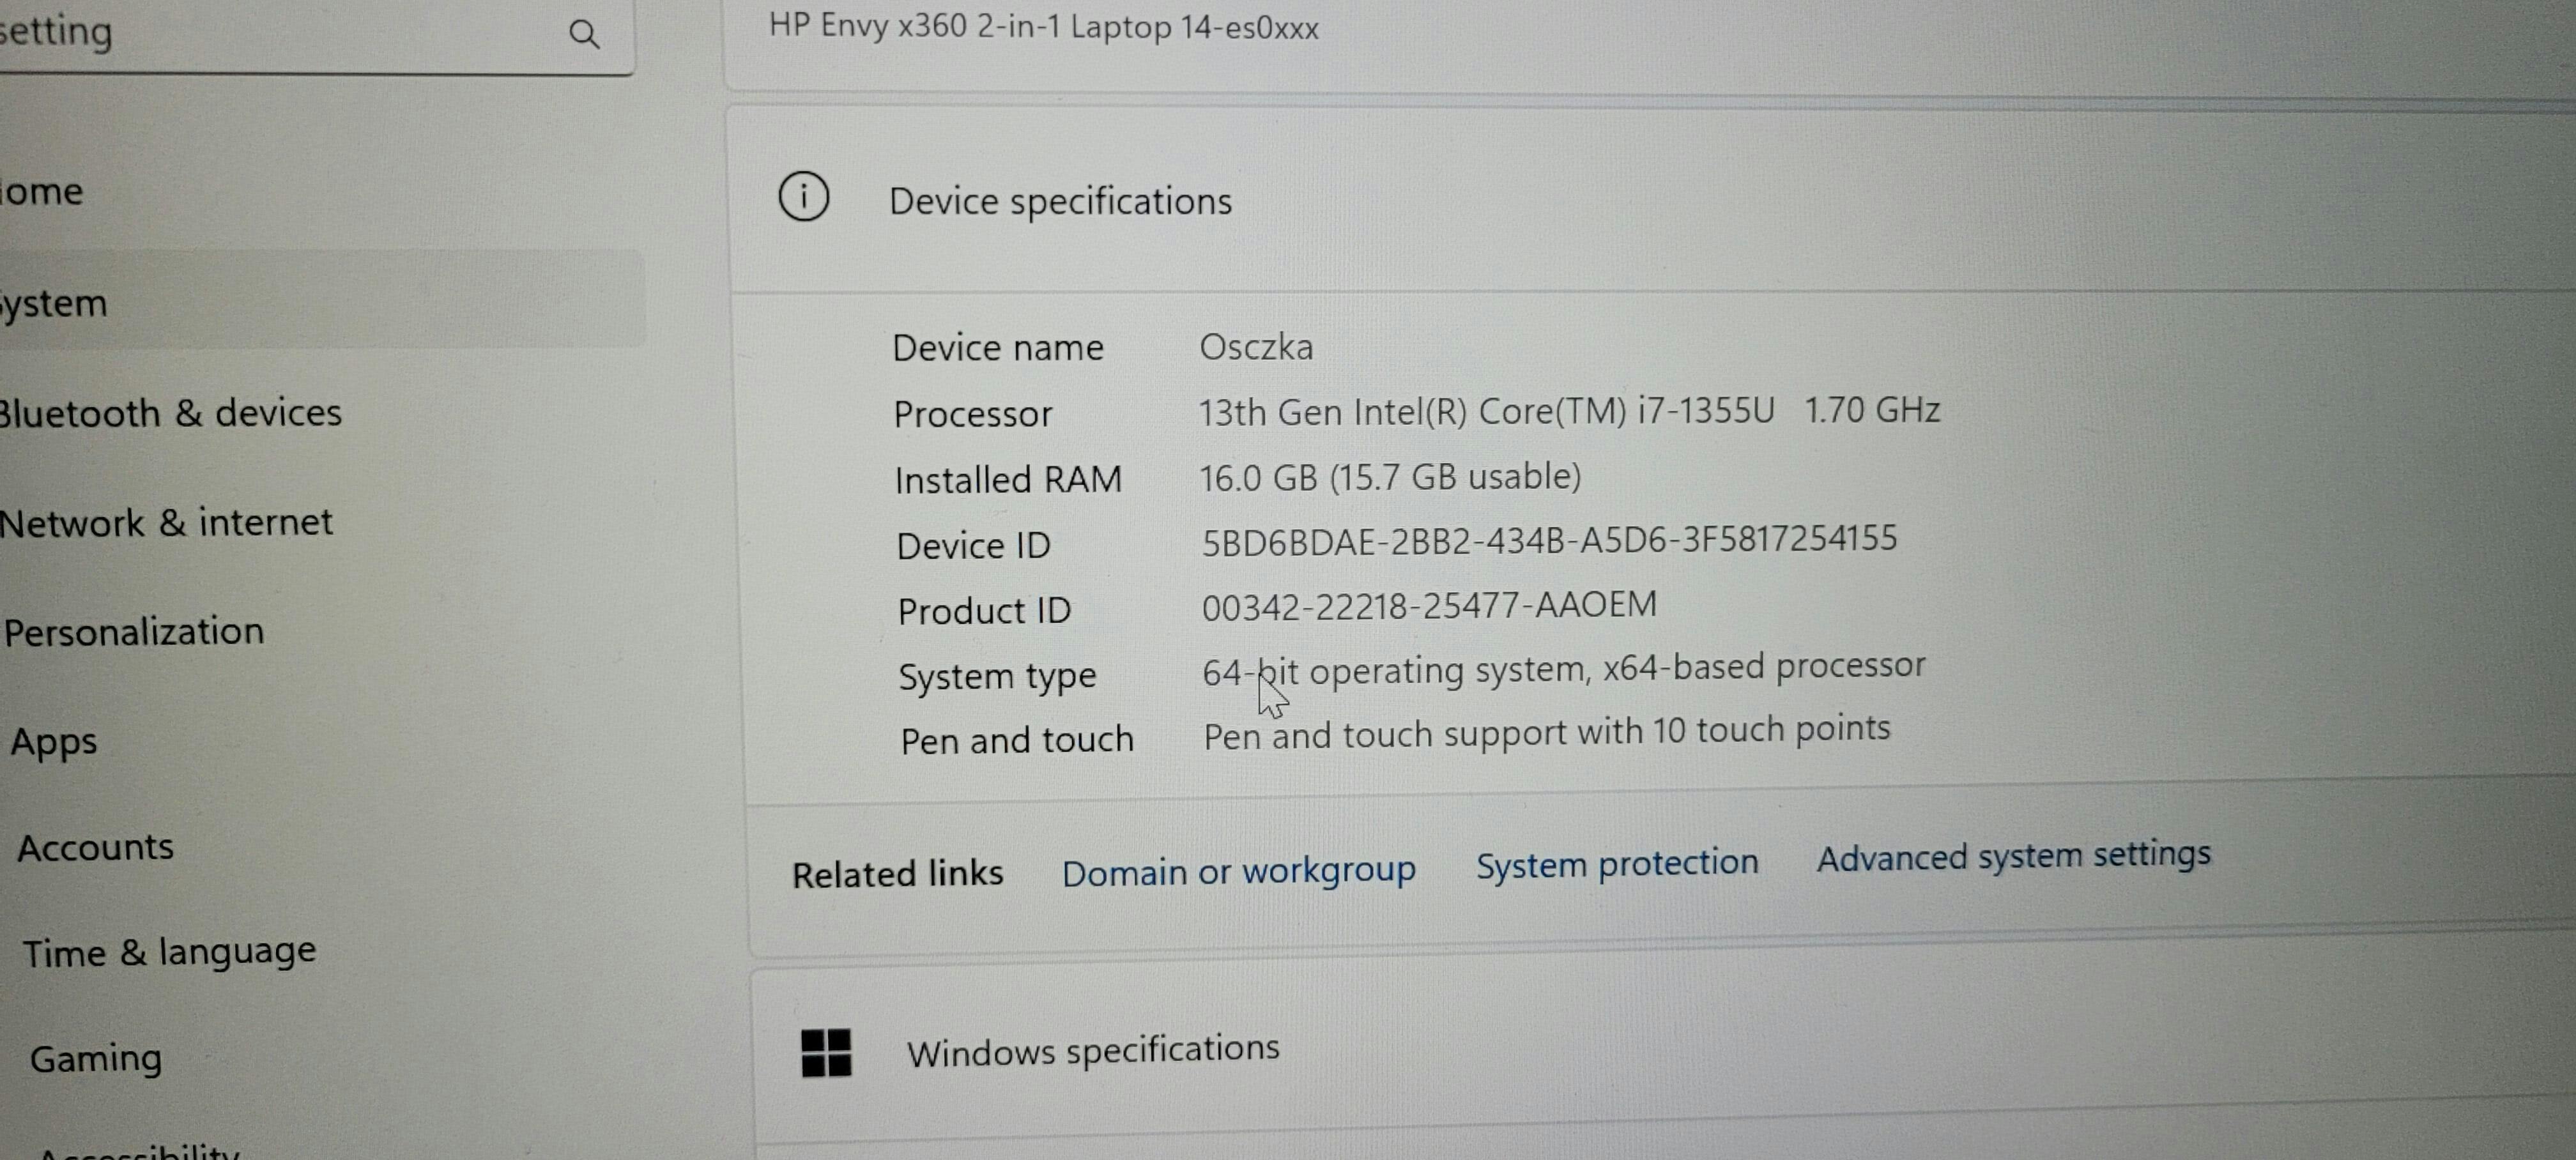
Task: Go to Accounts settings
Action: coord(96,848)
